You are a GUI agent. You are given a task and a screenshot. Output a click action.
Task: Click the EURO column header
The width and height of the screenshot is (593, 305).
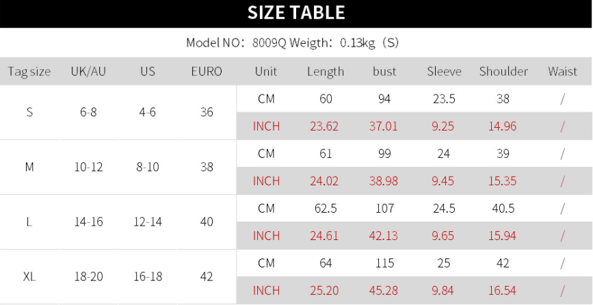pyautogui.click(x=207, y=71)
